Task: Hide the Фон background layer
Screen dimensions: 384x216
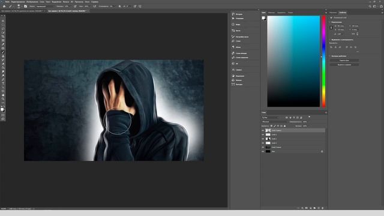Action: 263,151
